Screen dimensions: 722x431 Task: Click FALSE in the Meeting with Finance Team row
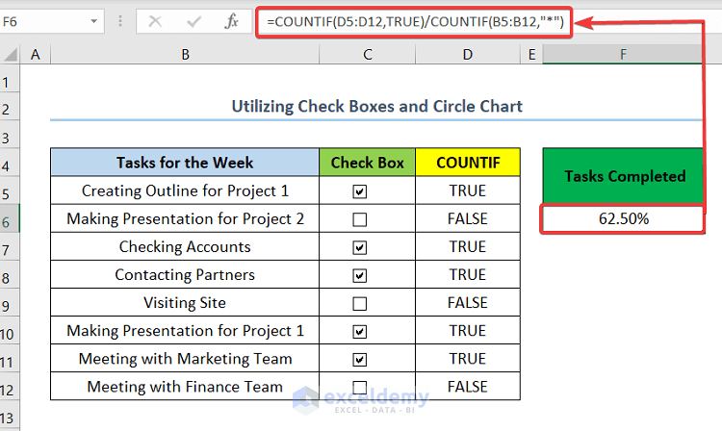tap(468, 387)
